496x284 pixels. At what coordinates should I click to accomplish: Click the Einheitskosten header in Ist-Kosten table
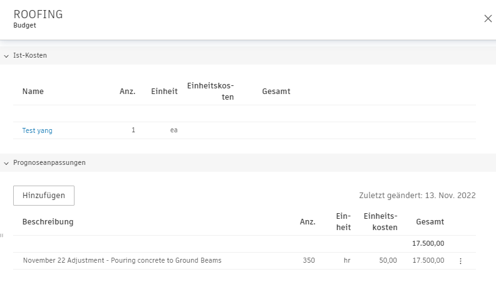pos(210,91)
